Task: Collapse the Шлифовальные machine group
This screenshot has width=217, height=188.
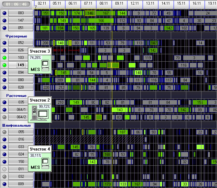Action: [x=16, y=125]
